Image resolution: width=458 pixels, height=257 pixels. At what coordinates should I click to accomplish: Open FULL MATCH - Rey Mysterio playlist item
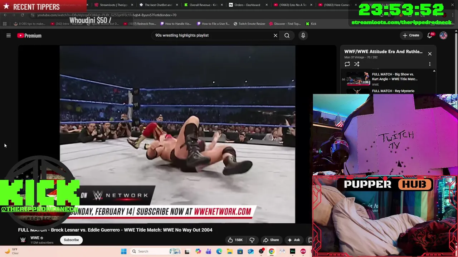tap(393, 91)
